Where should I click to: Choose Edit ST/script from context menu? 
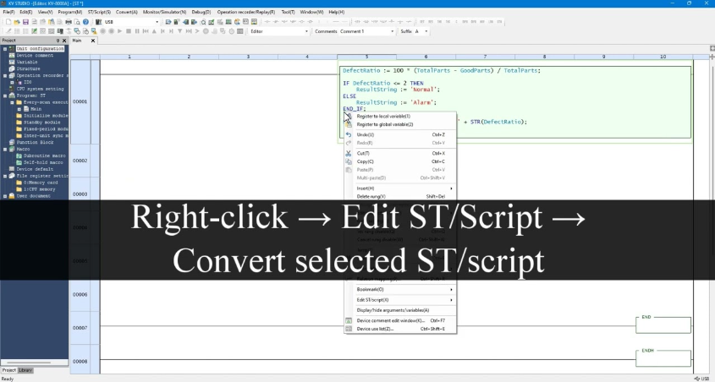[x=373, y=299]
